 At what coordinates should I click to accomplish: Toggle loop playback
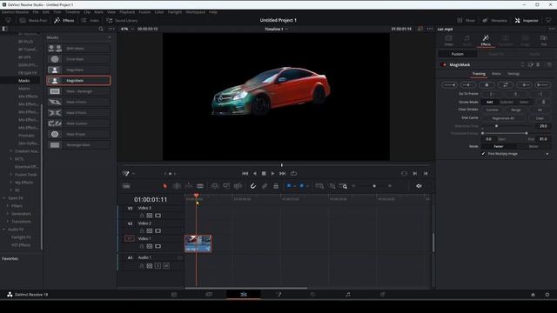(x=293, y=174)
